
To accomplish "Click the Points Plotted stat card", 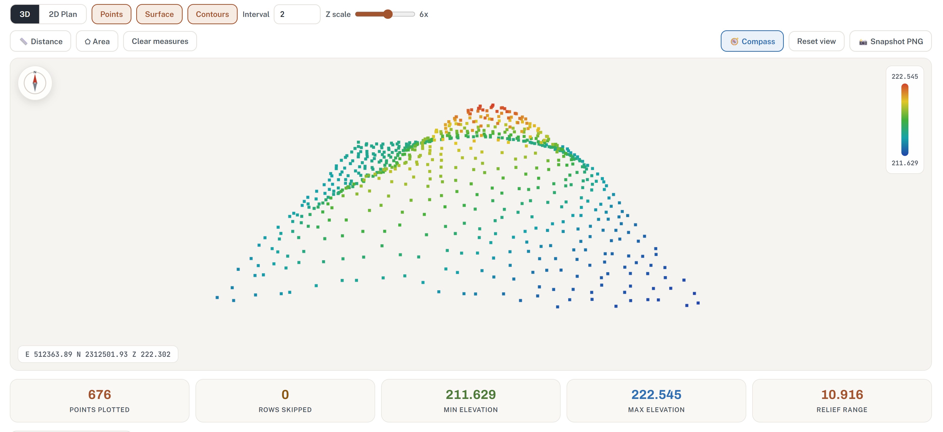I will click(x=100, y=400).
